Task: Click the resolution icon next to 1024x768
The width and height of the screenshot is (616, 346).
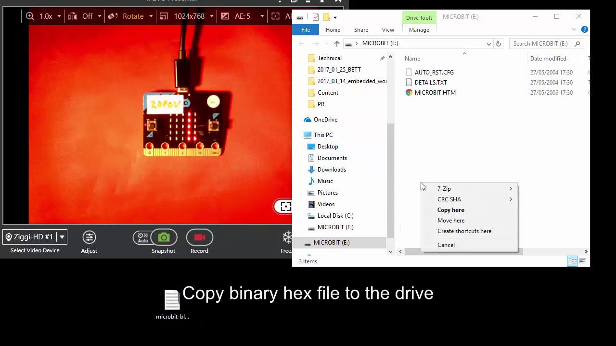Action: coord(164,16)
